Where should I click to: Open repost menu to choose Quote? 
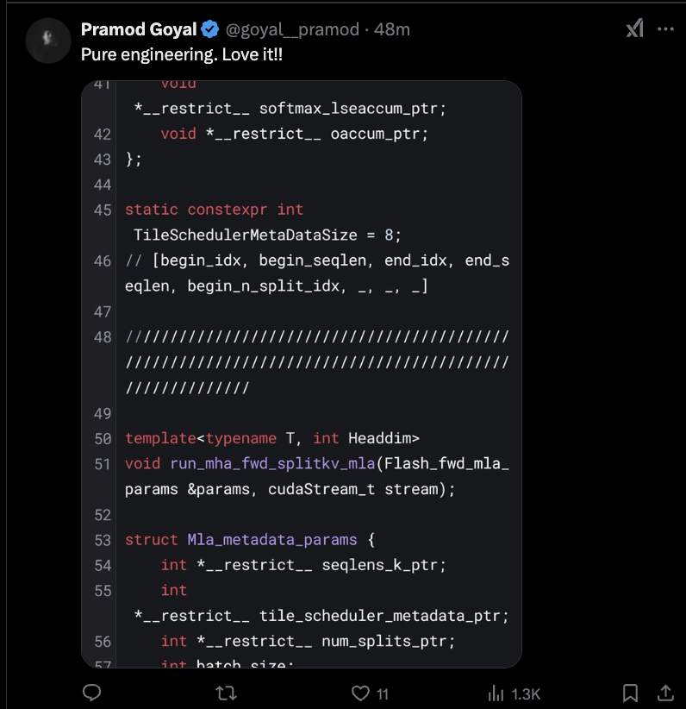point(224,693)
